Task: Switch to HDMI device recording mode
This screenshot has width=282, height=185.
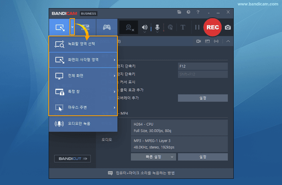Action: pos(85,27)
